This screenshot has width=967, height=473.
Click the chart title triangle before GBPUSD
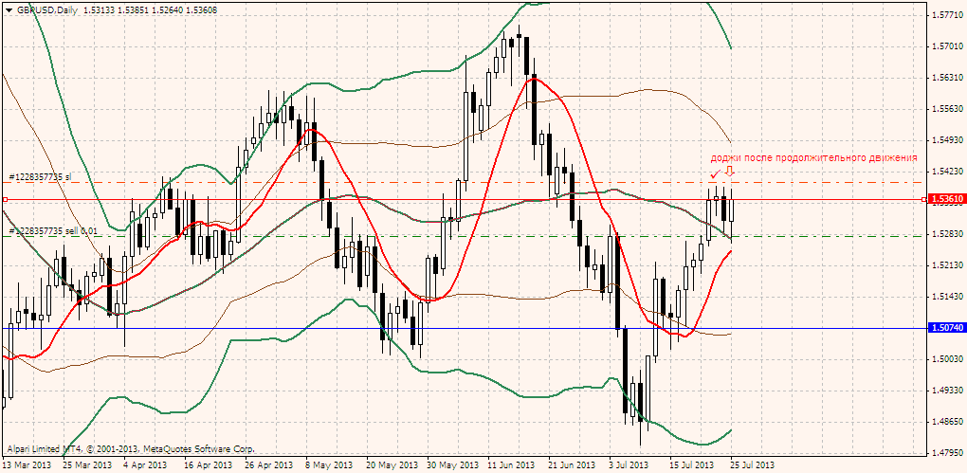[x=9, y=9]
